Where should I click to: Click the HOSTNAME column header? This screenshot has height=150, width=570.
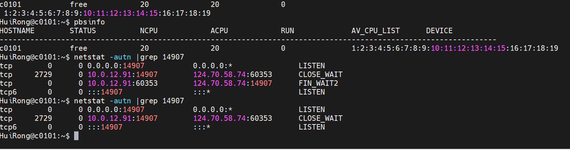(17, 31)
